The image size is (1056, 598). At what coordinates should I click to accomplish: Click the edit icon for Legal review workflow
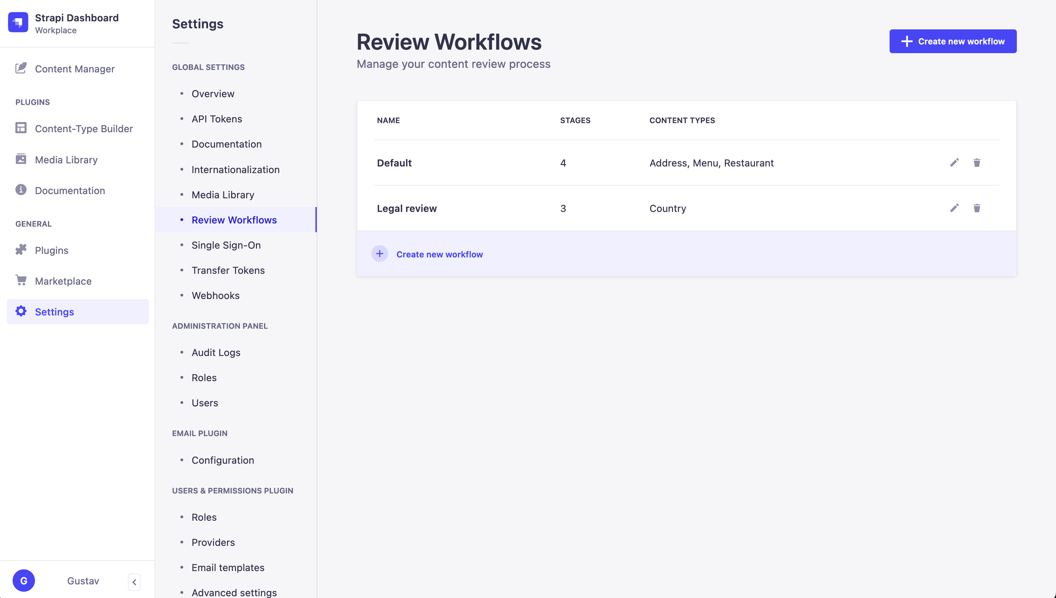click(x=955, y=208)
